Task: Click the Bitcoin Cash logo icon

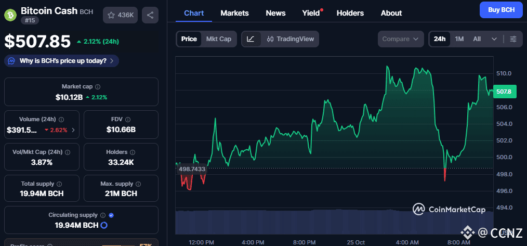Action: tap(10, 15)
